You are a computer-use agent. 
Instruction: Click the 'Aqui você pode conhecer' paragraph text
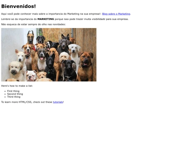tap(51, 14)
